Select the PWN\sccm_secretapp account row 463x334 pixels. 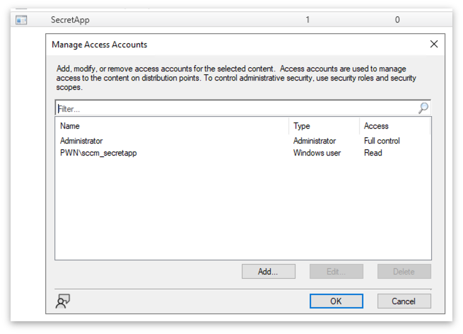[x=98, y=153]
